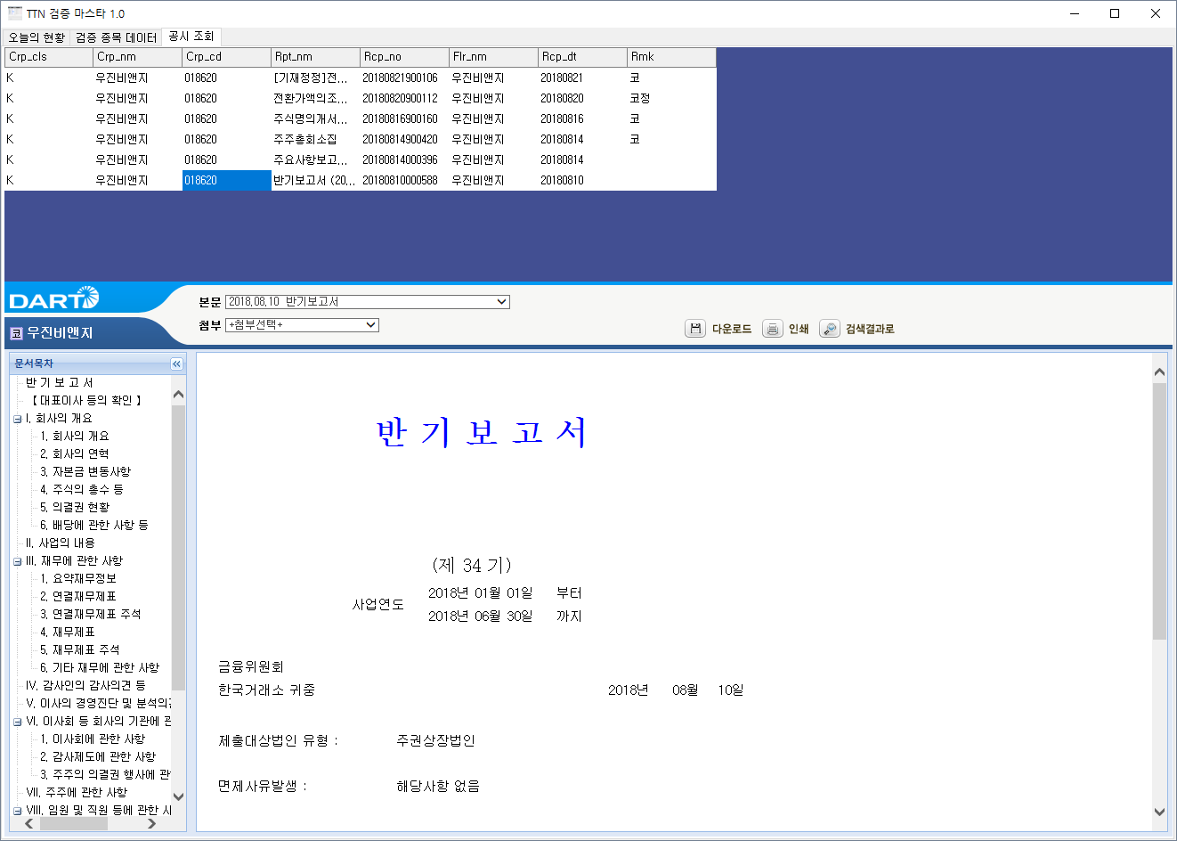The image size is (1177, 841).
Task: Open IV. 감사인의 감사의견 등 item
Action: click(85, 686)
